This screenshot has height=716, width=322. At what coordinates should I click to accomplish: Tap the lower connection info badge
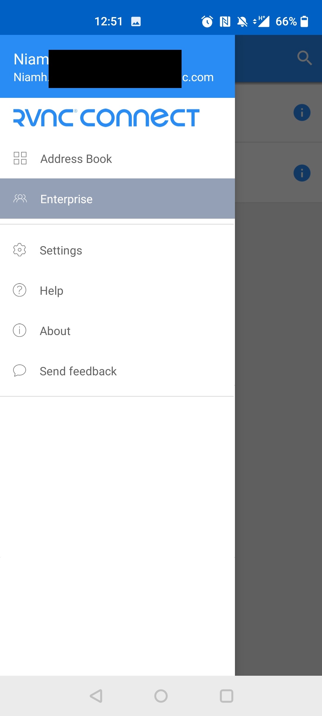[x=301, y=173]
